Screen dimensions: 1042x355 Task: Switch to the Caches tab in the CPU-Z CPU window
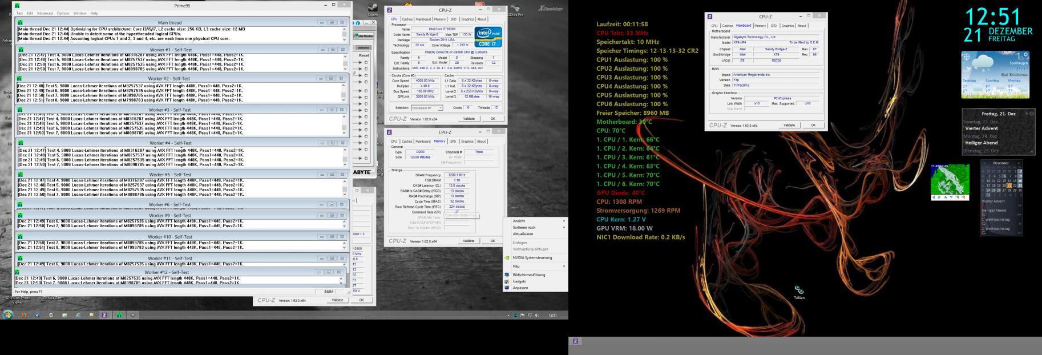click(x=407, y=19)
